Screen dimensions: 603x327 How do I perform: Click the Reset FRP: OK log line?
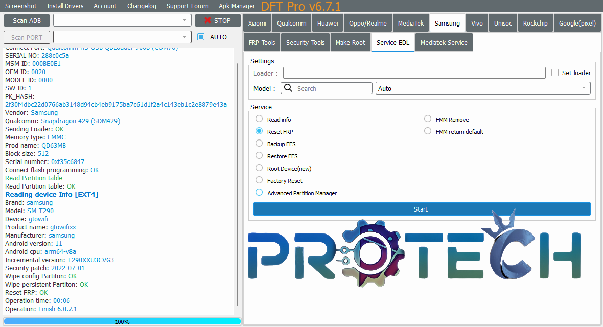26,292
